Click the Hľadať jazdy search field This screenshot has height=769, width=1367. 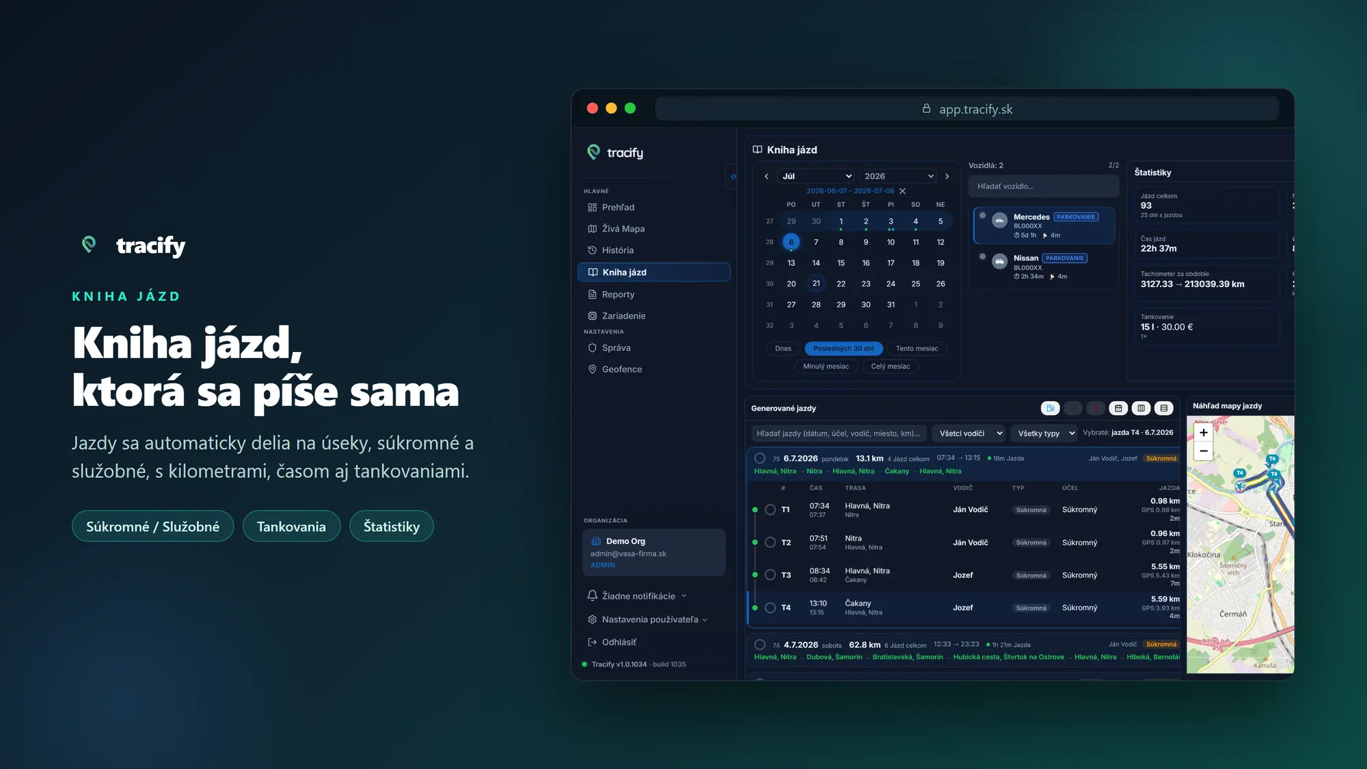[x=839, y=433]
